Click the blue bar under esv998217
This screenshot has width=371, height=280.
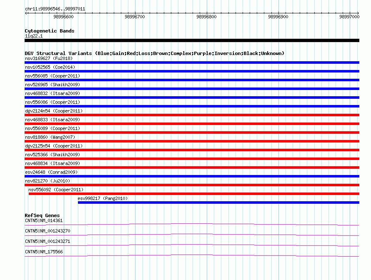218,202
